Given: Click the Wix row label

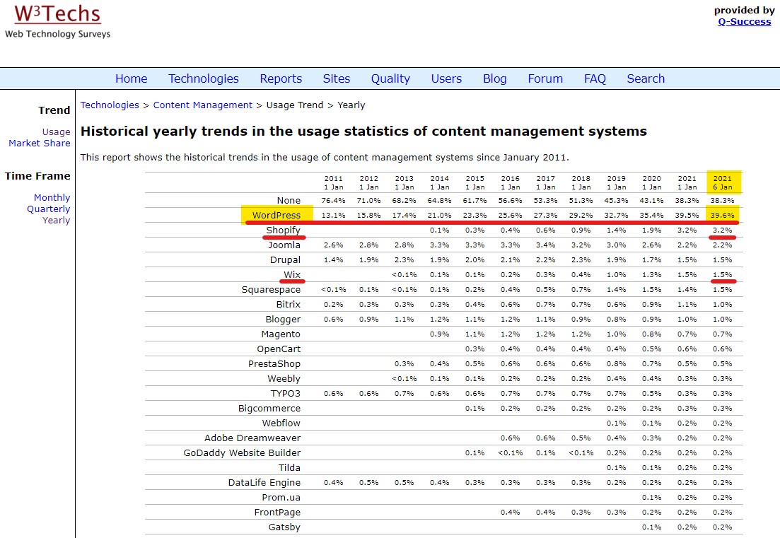Looking at the screenshot, I should 292,274.
